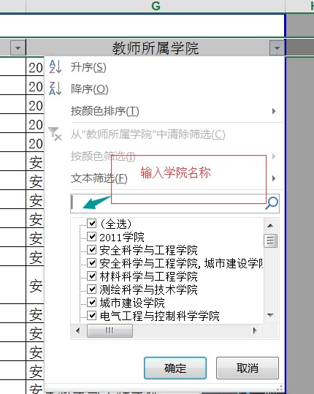Click the horizontal scroll right arrow
This screenshot has width=314, height=394.
coord(255,330)
